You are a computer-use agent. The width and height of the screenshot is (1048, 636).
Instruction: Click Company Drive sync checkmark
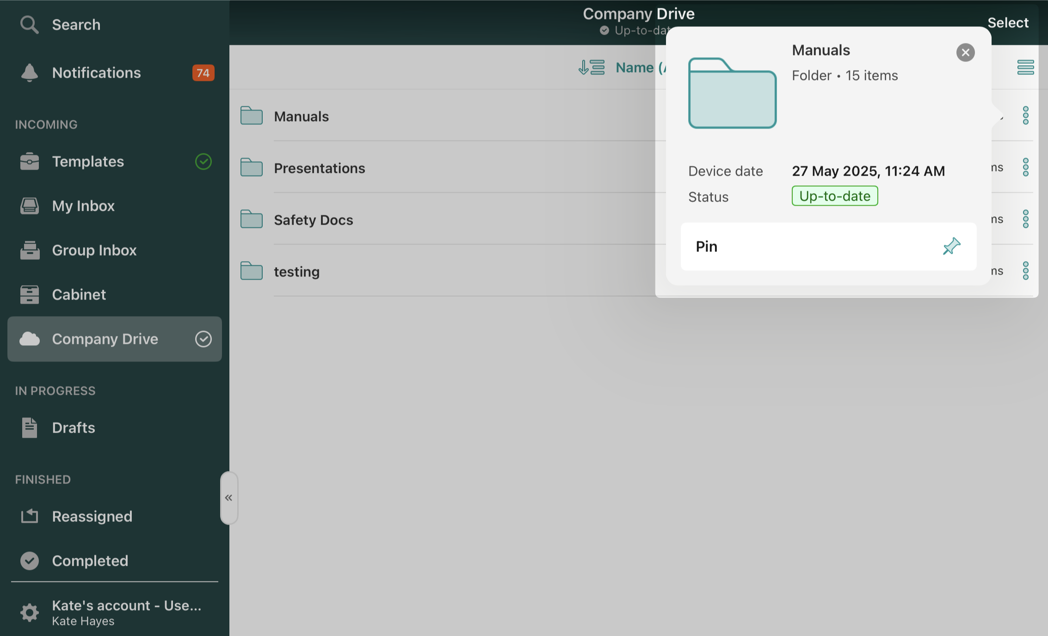coord(203,339)
